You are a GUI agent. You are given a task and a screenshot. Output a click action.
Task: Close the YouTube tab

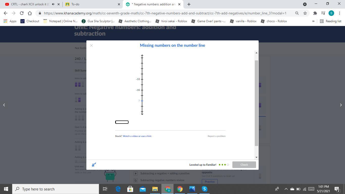59,4
